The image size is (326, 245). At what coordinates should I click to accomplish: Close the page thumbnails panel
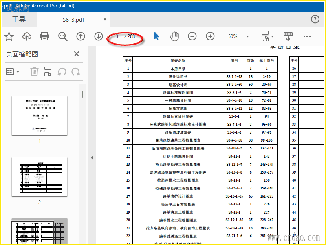point(77,54)
